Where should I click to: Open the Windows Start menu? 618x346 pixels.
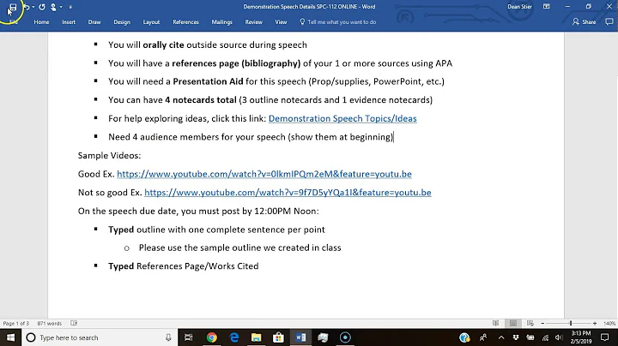point(10,337)
